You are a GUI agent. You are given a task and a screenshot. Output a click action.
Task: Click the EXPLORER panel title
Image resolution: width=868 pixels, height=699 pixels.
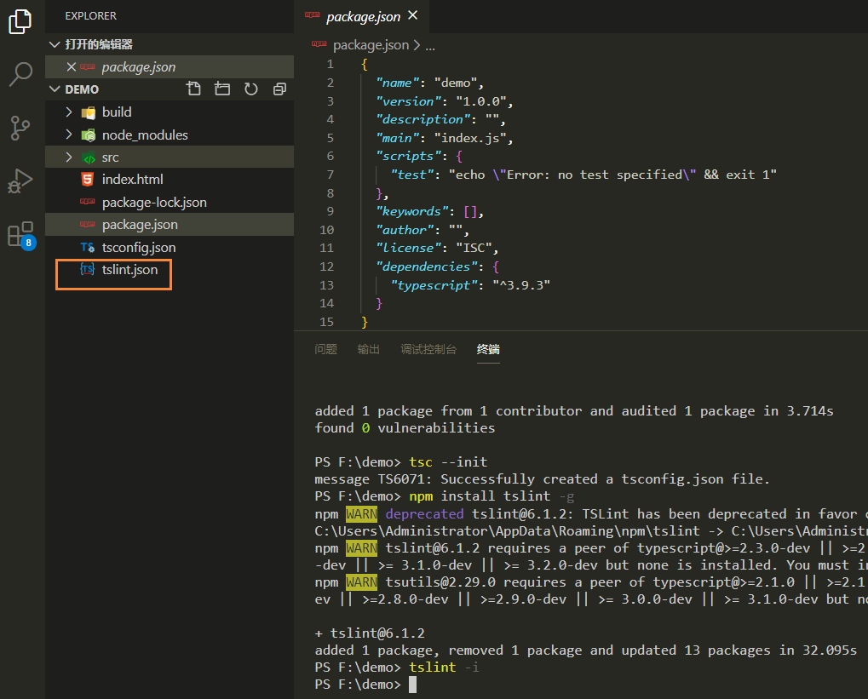(x=91, y=16)
